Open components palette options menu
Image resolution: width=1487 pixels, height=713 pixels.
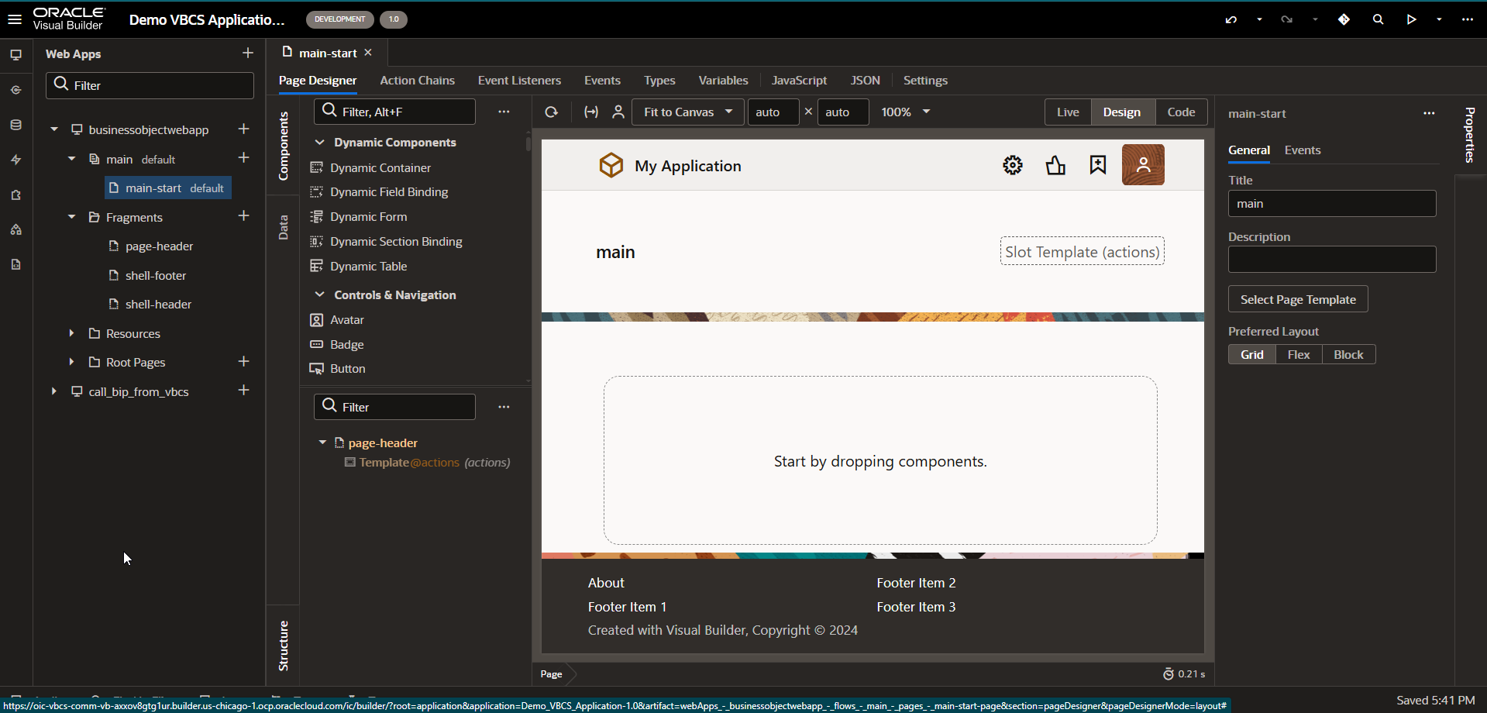coord(504,112)
